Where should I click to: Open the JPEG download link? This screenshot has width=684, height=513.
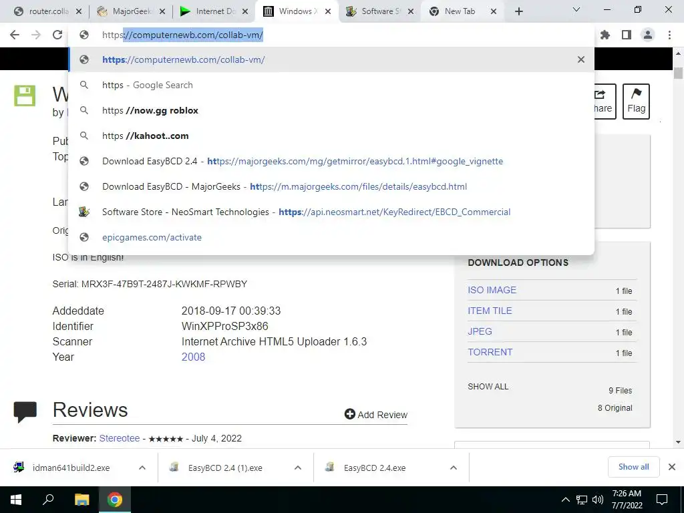480,331
